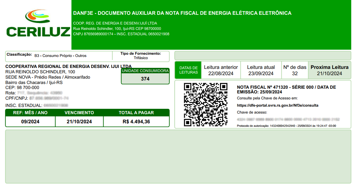Click the CERILUZ logo
Screen dimensions: 361x184
[38, 23]
